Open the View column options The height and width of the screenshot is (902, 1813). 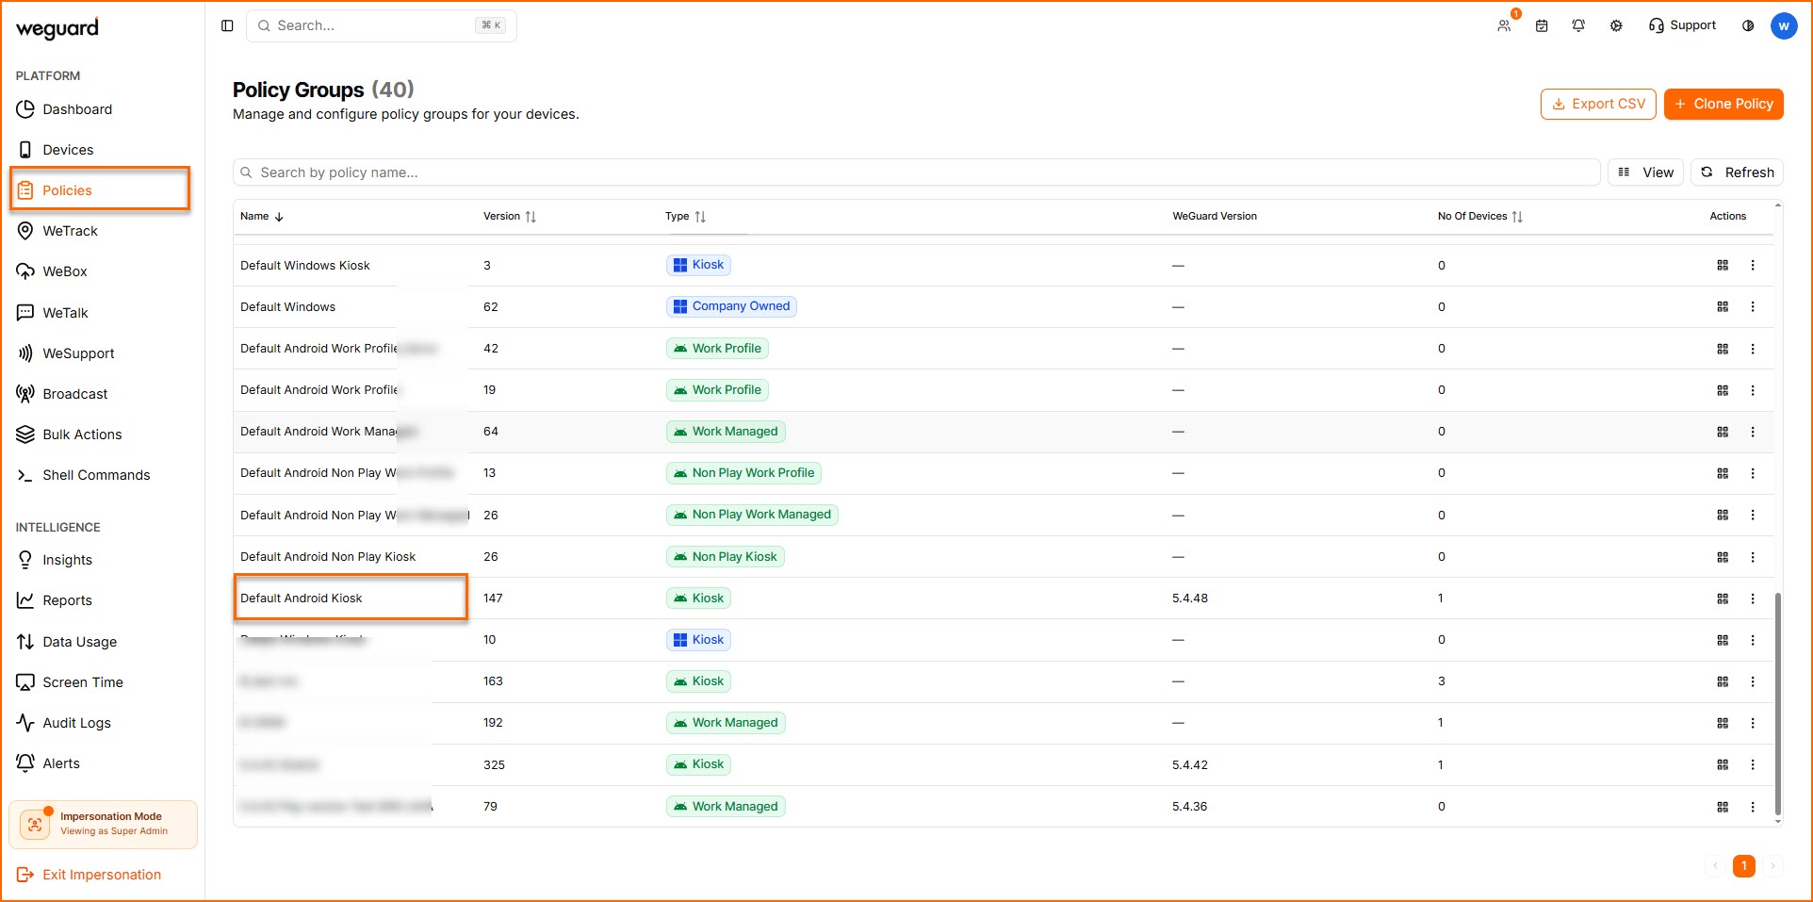pos(1645,172)
